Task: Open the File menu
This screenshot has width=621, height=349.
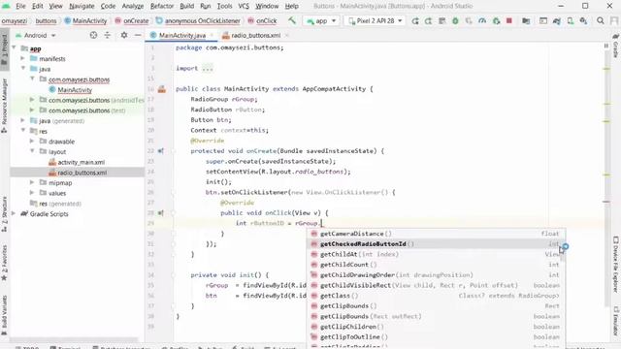Action: coord(20,6)
